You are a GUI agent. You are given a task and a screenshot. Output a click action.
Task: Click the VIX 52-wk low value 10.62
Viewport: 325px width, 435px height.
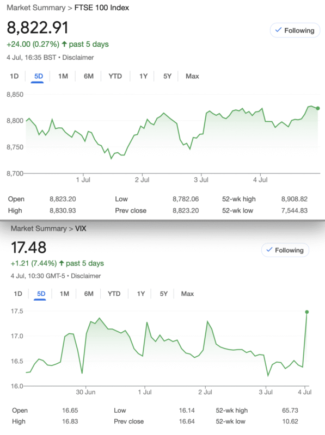tap(290, 421)
